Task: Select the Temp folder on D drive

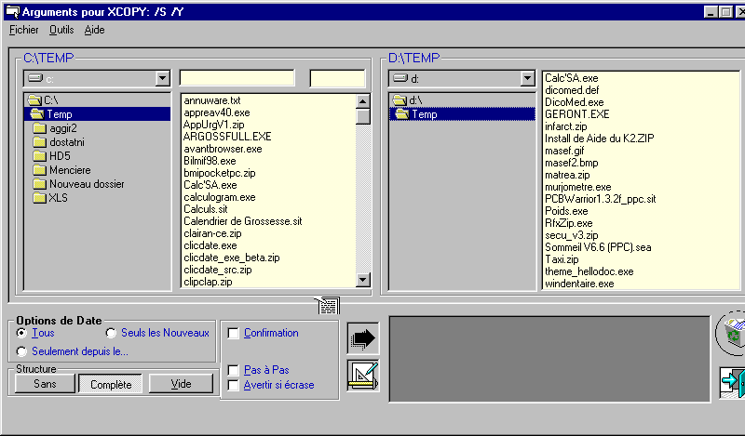Action: point(462,113)
